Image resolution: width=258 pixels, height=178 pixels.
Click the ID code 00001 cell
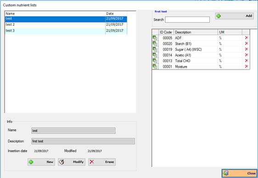(x=166, y=66)
